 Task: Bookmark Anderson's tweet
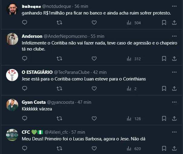pos(164,58)
